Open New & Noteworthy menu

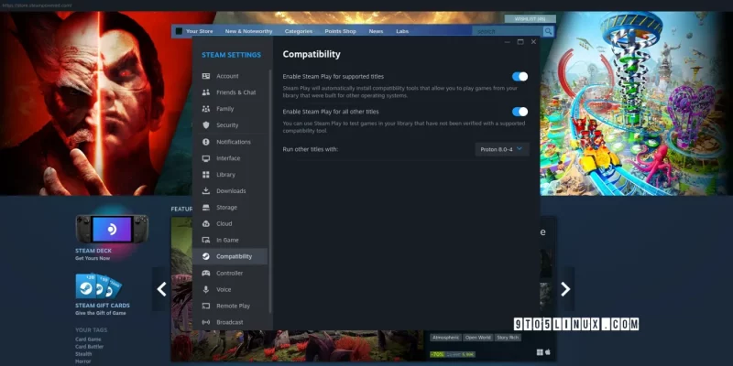248,31
